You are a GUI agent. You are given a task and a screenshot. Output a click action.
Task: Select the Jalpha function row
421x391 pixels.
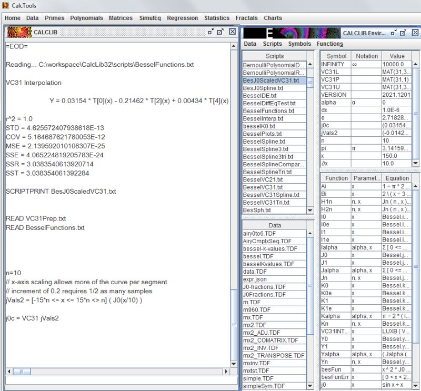(366, 270)
